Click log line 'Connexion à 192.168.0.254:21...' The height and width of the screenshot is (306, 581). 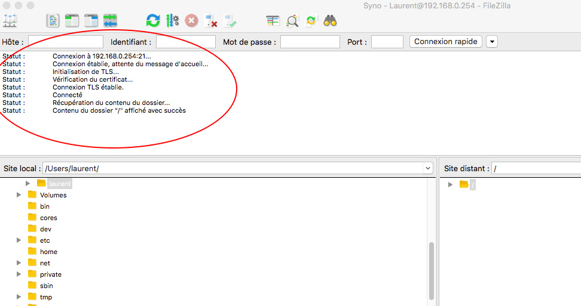pos(102,56)
